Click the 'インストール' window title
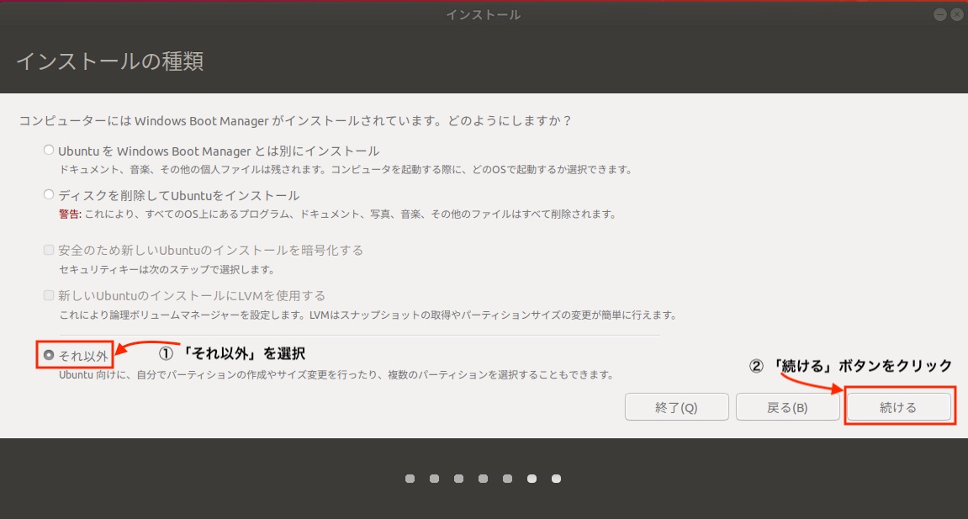The image size is (968, 519). [484, 15]
